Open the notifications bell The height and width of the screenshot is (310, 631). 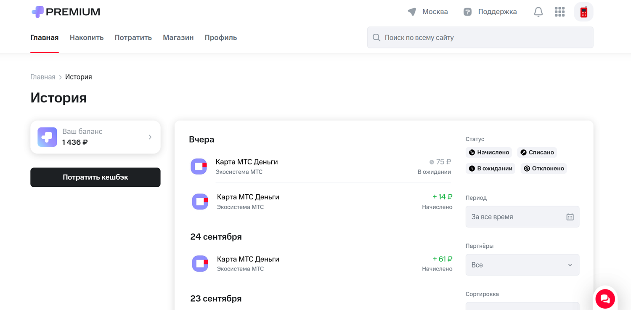(538, 12)
